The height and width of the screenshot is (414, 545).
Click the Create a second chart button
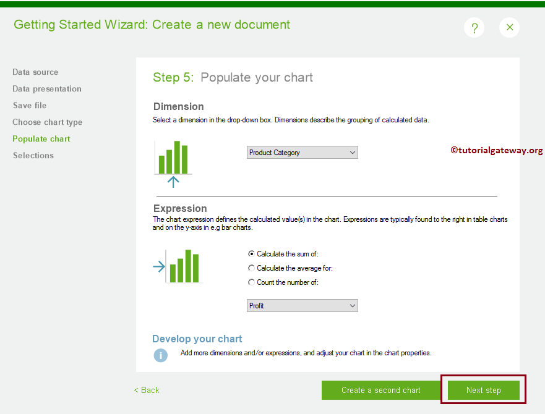[381, 390]
